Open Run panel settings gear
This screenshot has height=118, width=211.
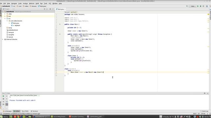205,93
